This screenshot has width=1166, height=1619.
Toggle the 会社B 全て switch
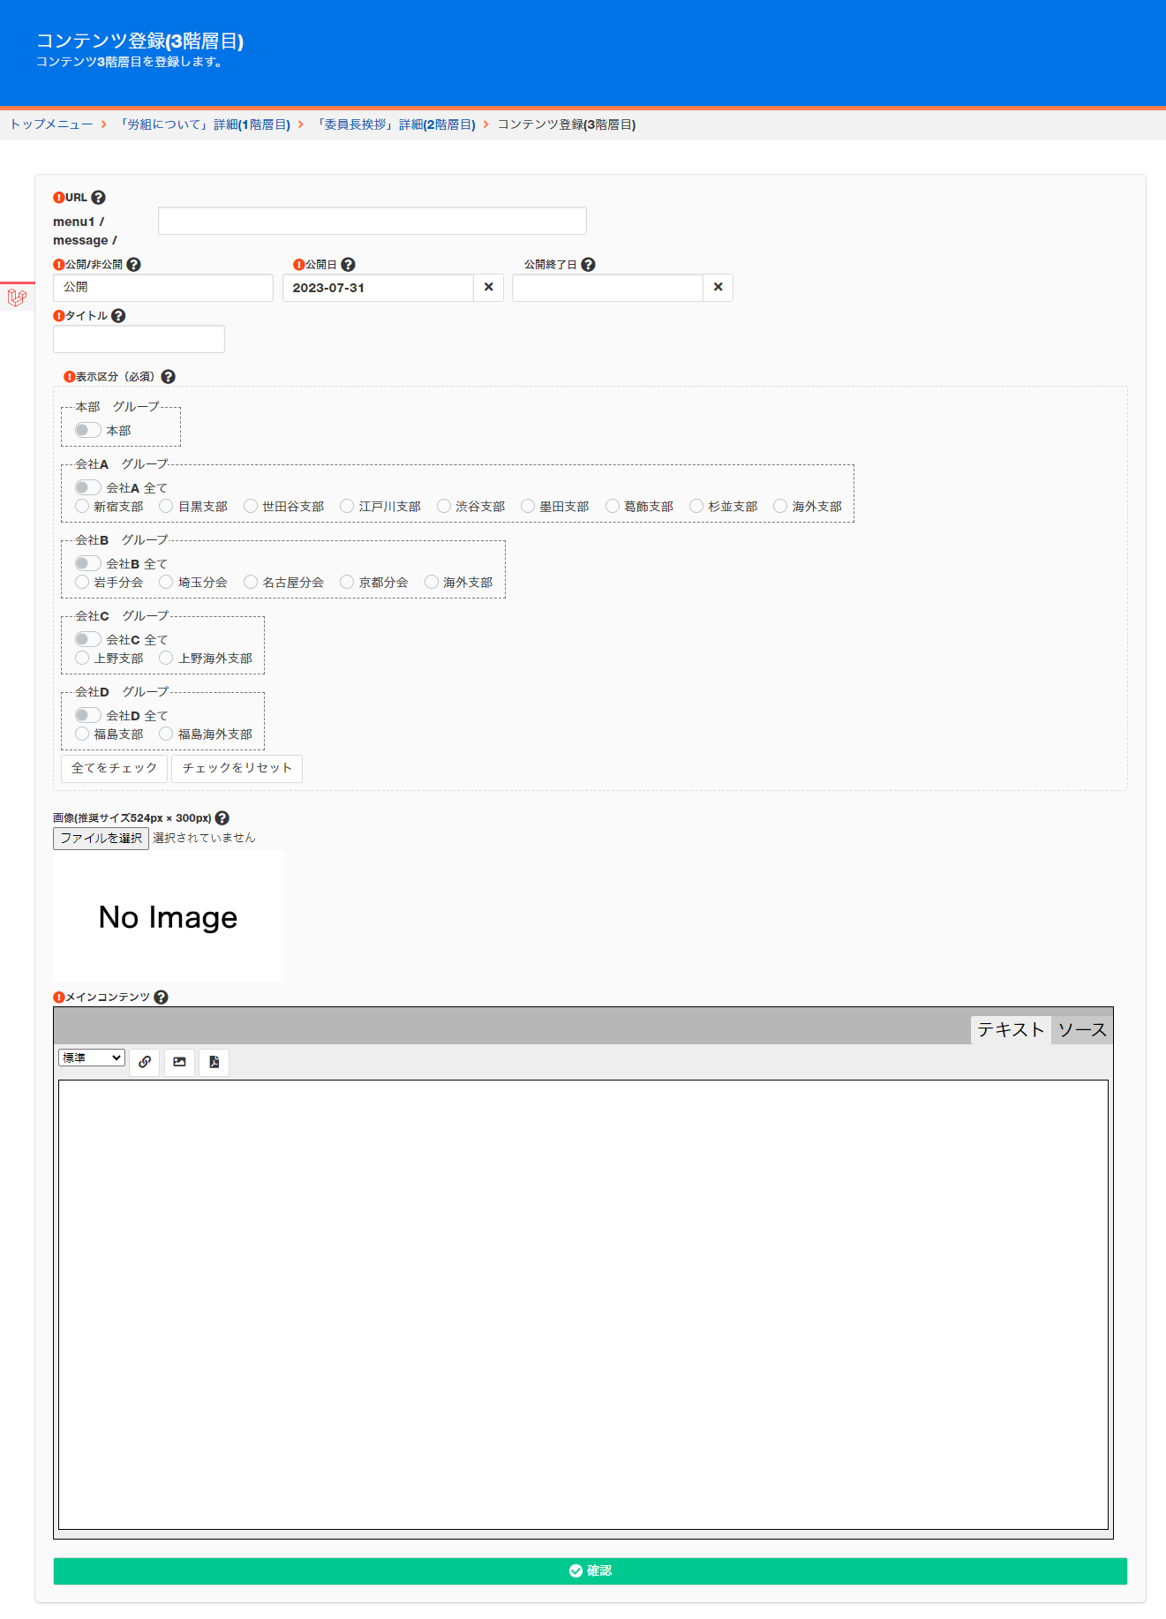(x=87, y=563)
